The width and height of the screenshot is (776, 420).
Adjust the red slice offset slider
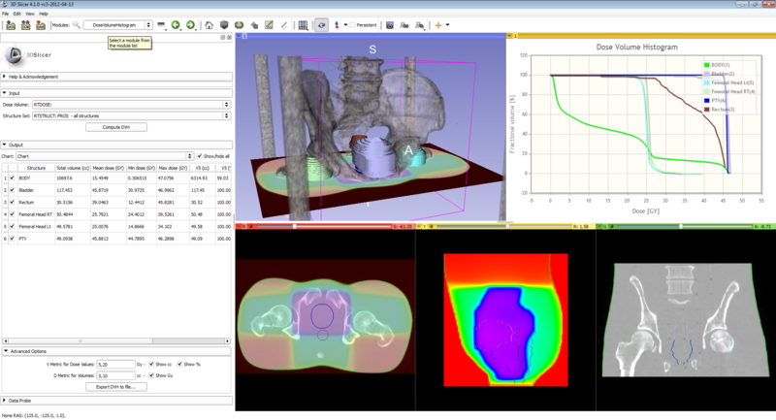coord(324,227)
